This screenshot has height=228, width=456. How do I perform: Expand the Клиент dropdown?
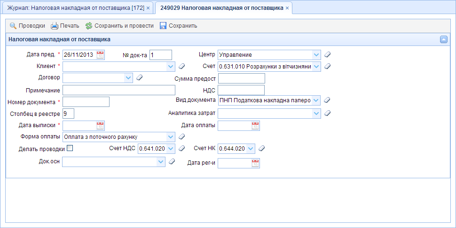171,67
